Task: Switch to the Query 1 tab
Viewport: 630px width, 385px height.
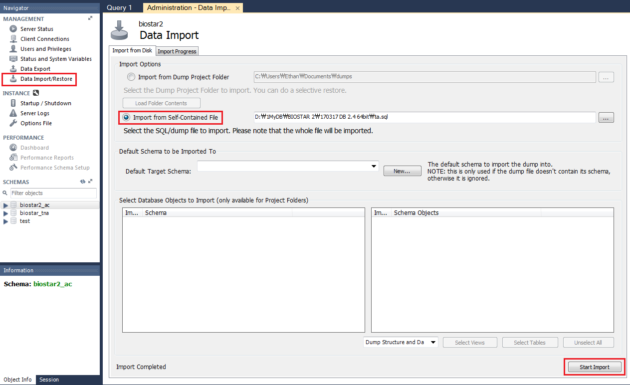Action: pos(119,7)
